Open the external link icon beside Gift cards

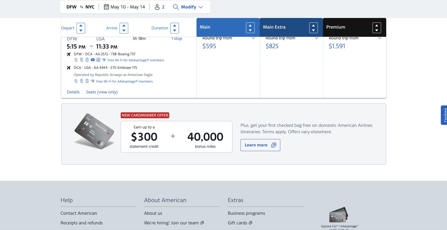click(x=251, y=223)
